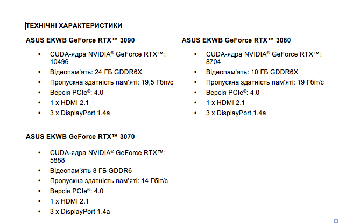The image size is (360, 224).
Task: Click Відеопам'ять 8 ГБ GDDR6 line
Action: (91, 171)
